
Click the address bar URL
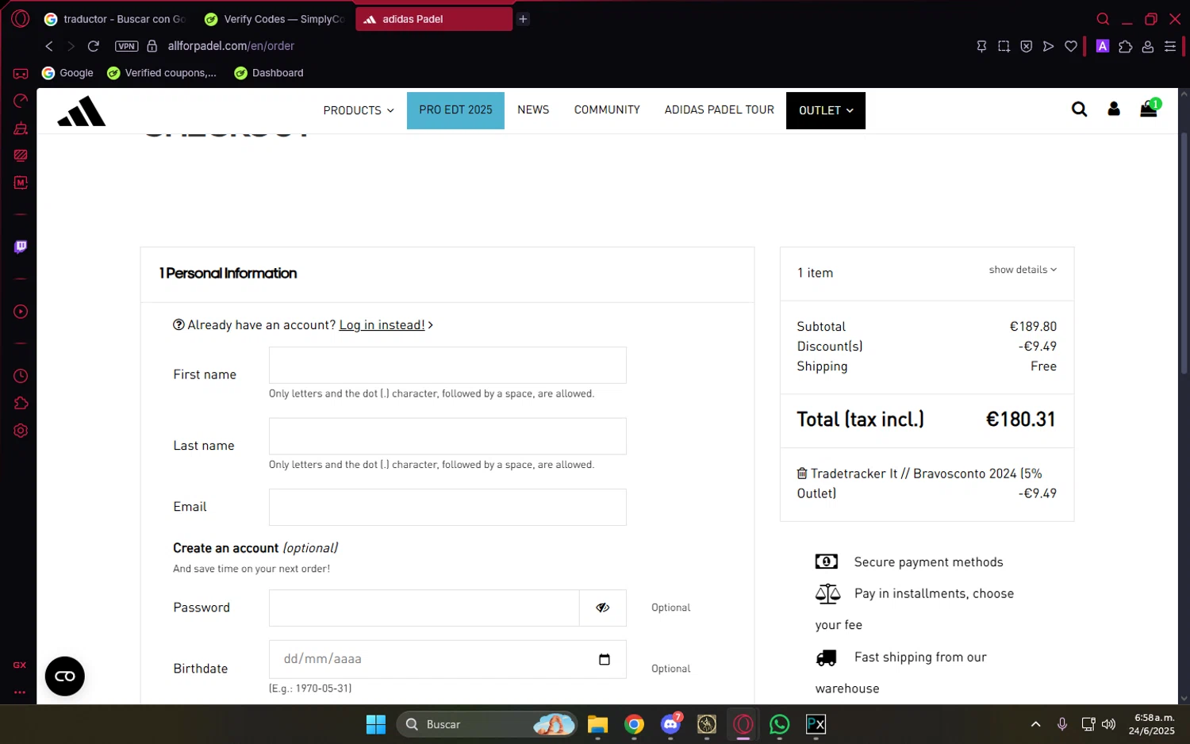(x=231, y=46)
